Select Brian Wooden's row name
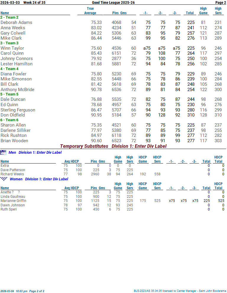The height and width of the screenshot is (293, 227). (x=14, y=141)
